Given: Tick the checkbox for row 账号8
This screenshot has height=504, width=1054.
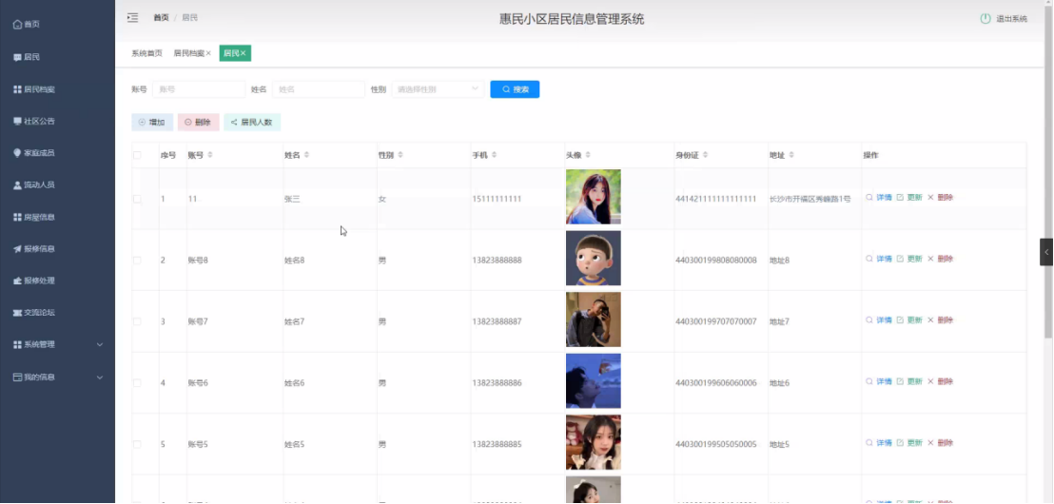Looking at the screenshot, I should point(137,260).
